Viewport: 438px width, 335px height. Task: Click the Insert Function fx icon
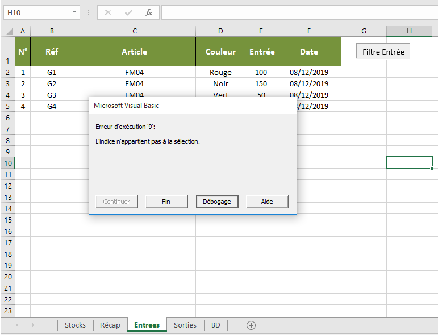148,12
